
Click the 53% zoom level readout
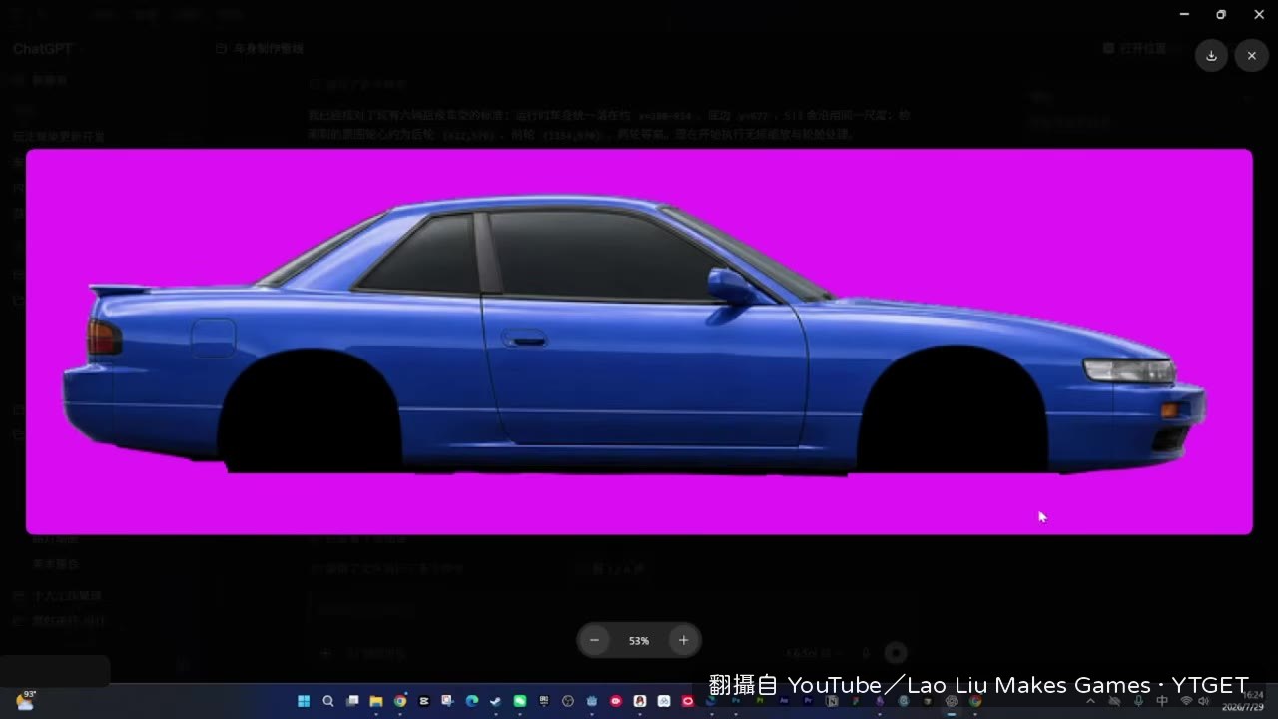639,641
